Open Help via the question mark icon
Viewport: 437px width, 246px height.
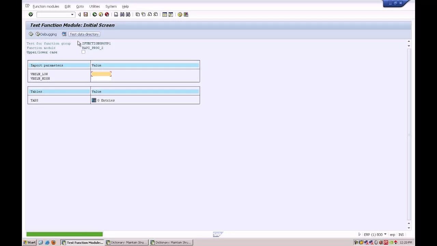(x=180, y=14)
